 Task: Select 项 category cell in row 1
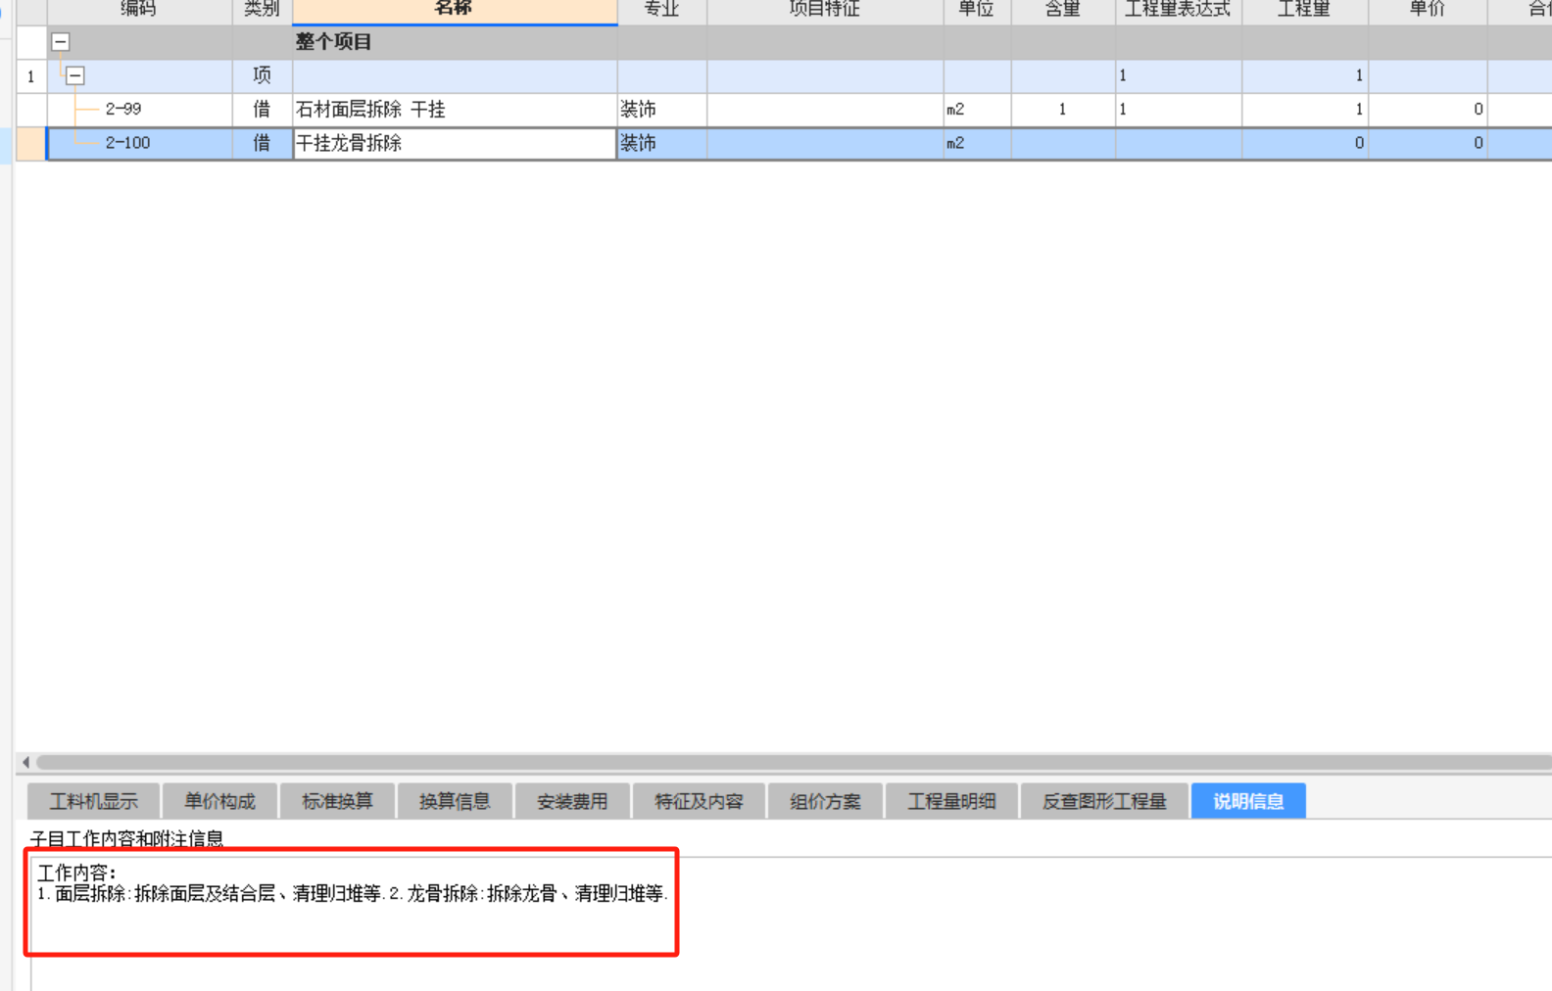click(262, 75)
